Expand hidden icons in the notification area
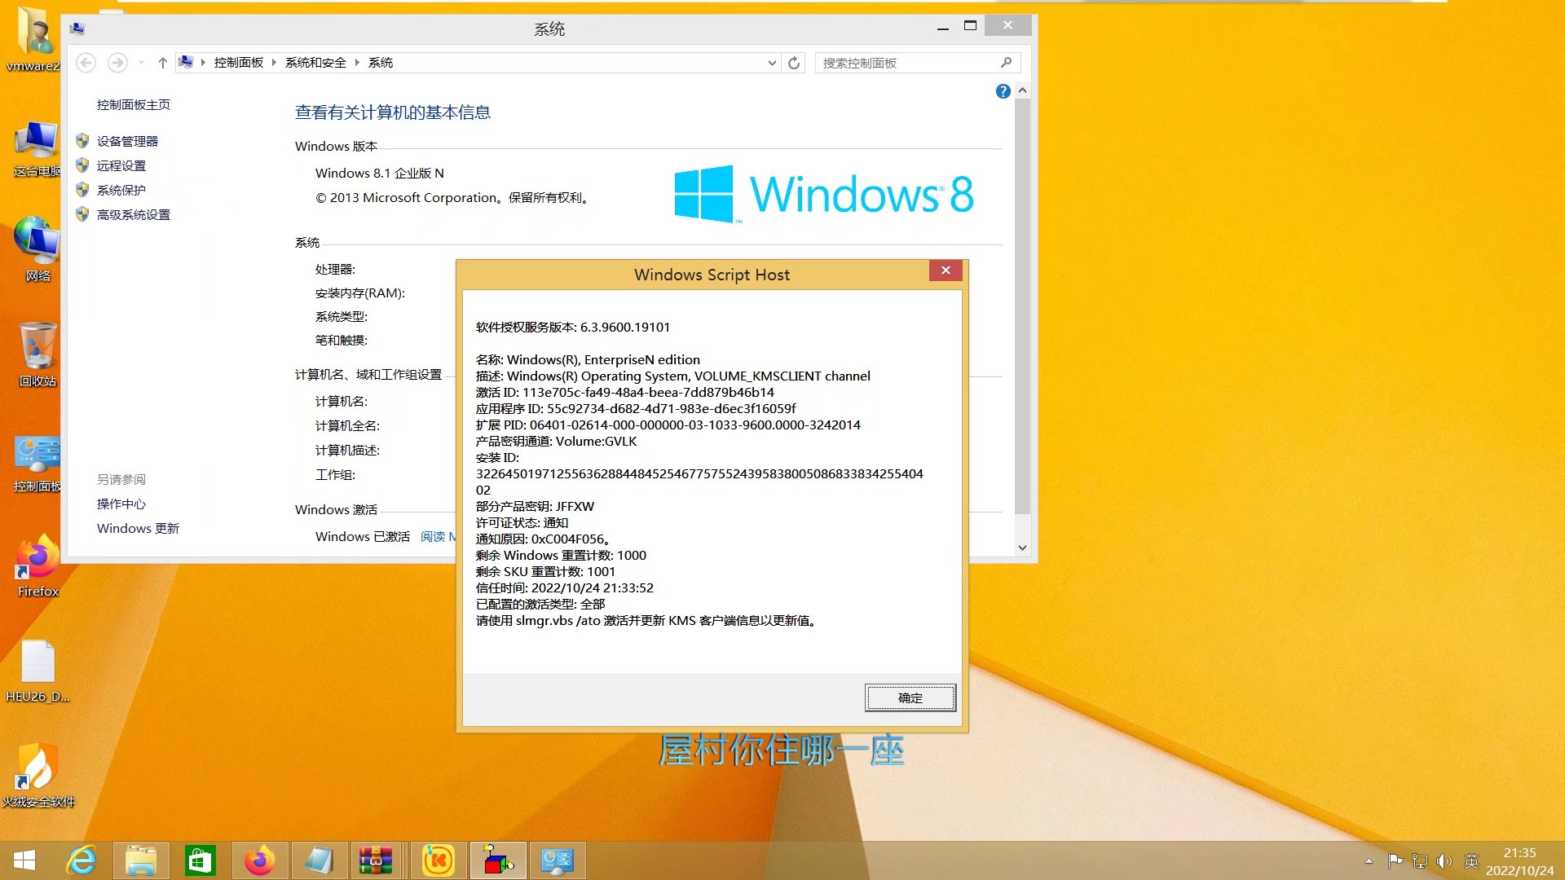 point(1369,860)
